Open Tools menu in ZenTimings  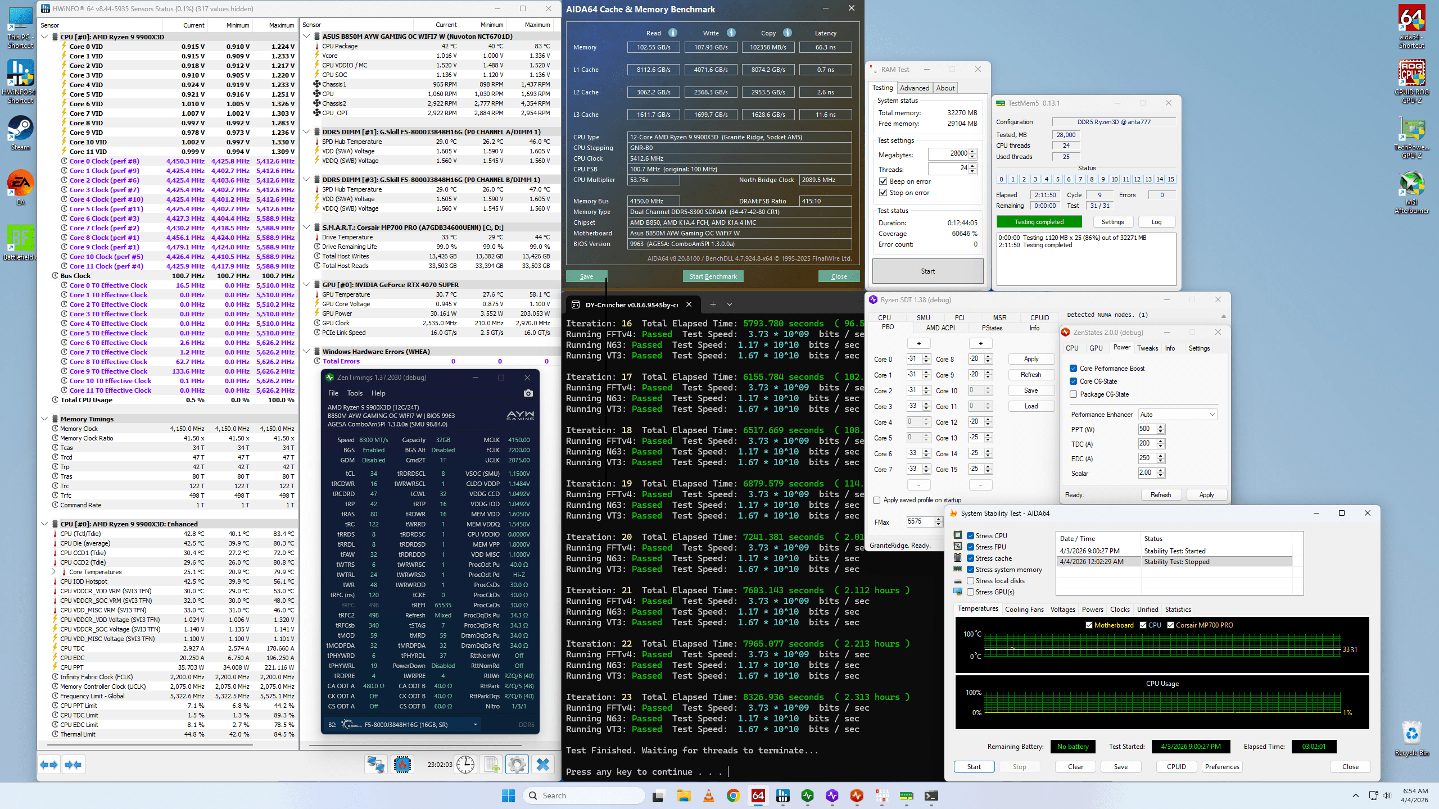[355, 393]
